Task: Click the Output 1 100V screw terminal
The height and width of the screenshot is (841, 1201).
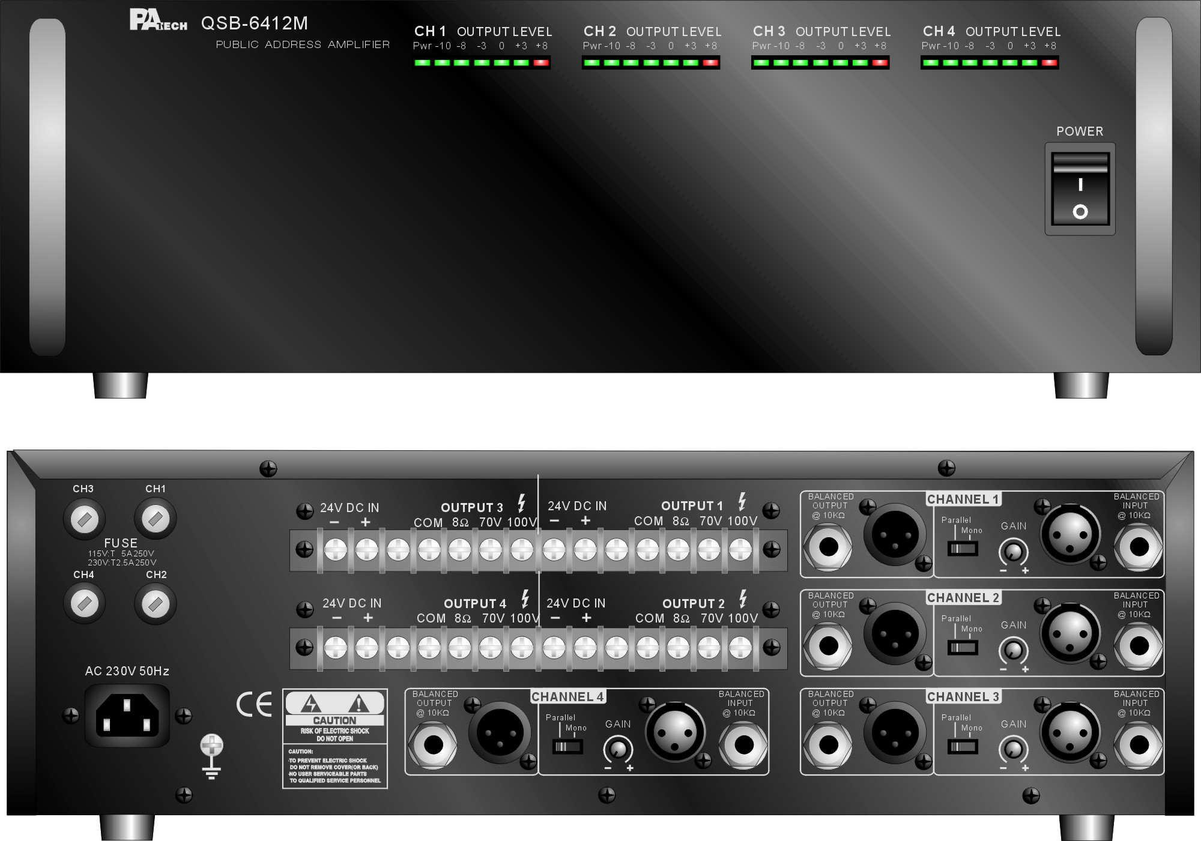Action: tap(740, 549)
